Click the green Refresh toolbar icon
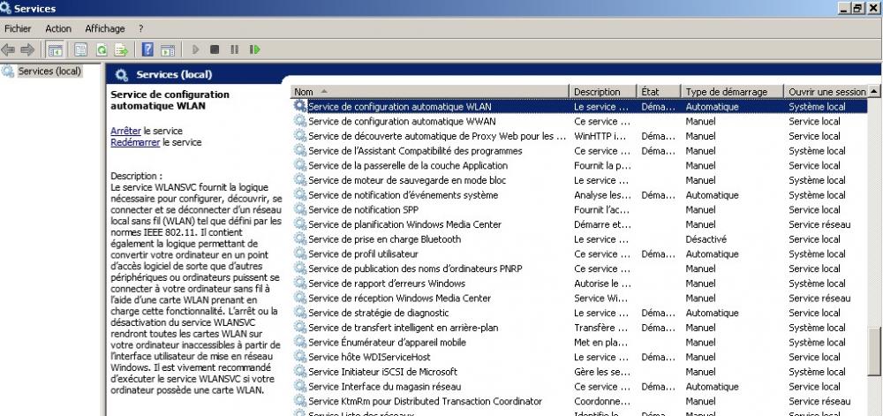 [x=102, y=49]
